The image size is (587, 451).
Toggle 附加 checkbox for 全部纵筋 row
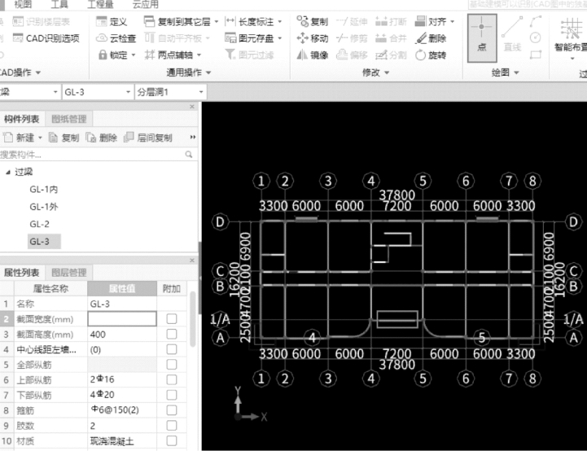[172, 364]
